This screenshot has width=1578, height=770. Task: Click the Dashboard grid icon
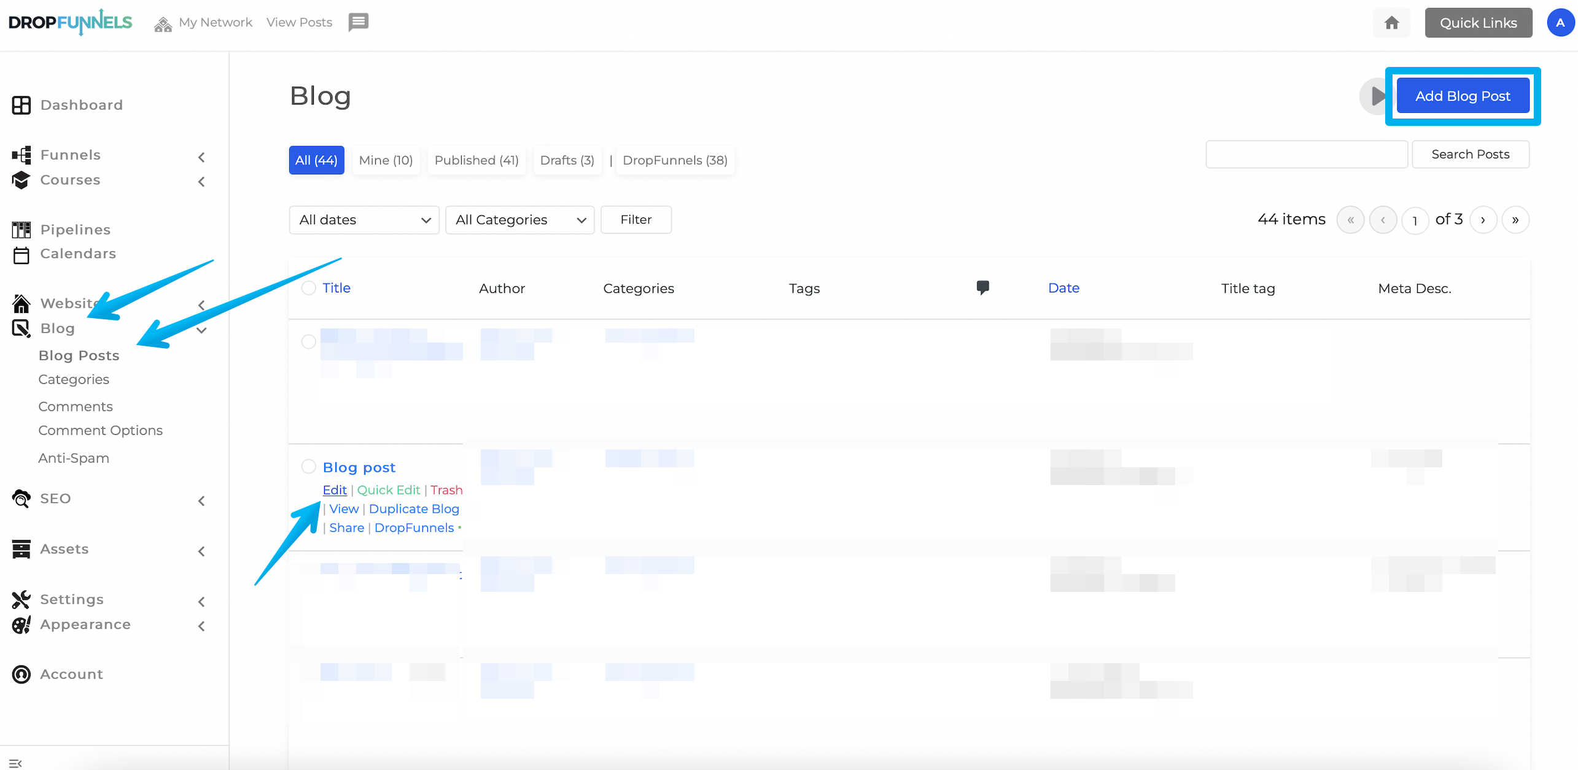point(21,105)
